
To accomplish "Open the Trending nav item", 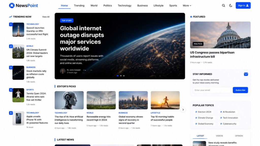I will point(79,6).
